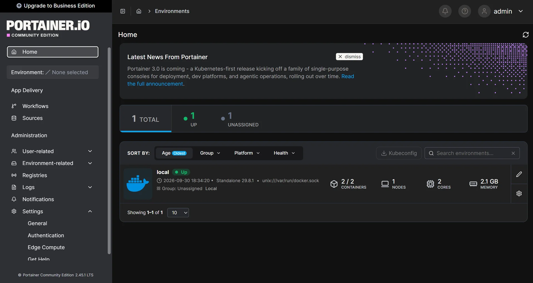Image resolution: width=533 pixels, height=283 pixels.
Task: Open Workflows in the sidebar
Action: click(35, 106)
